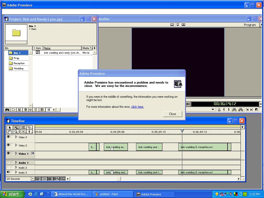Click the Lift button in Monitor
The image size is (264, 198).
pos(234,110)
